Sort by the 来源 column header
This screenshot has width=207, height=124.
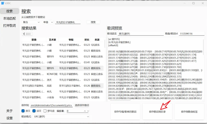(97, 40)
